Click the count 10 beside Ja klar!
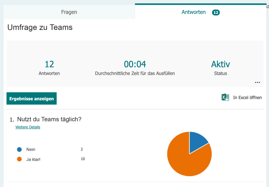269x187 pixels. pyautogui.click(x=83, y=159)
